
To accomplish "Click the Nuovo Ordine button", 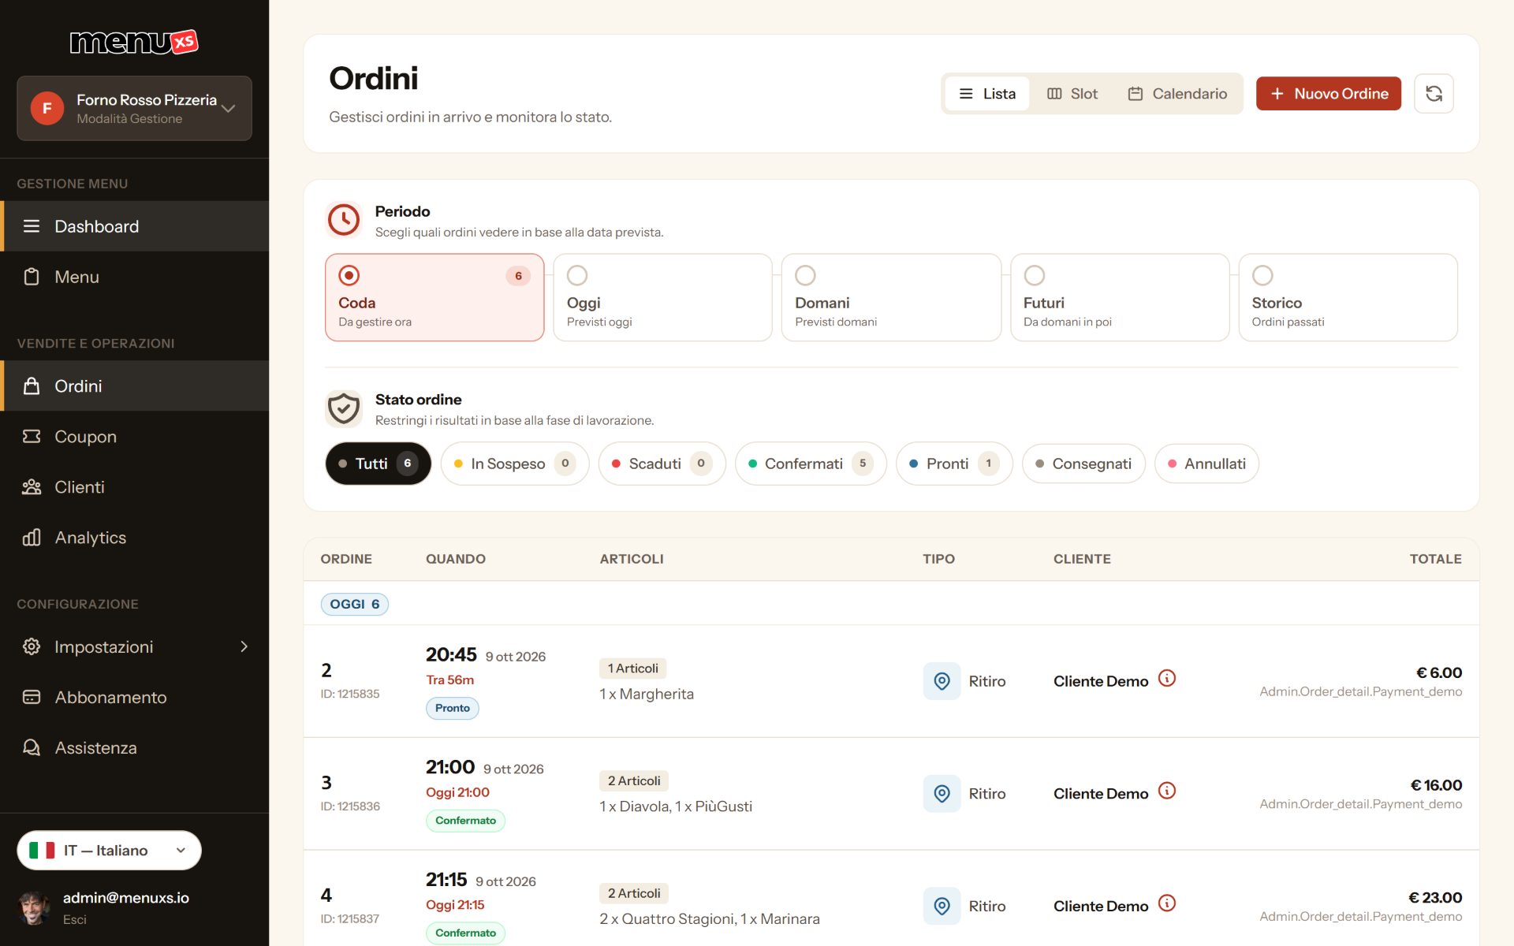I will (x=1329, y=94).
